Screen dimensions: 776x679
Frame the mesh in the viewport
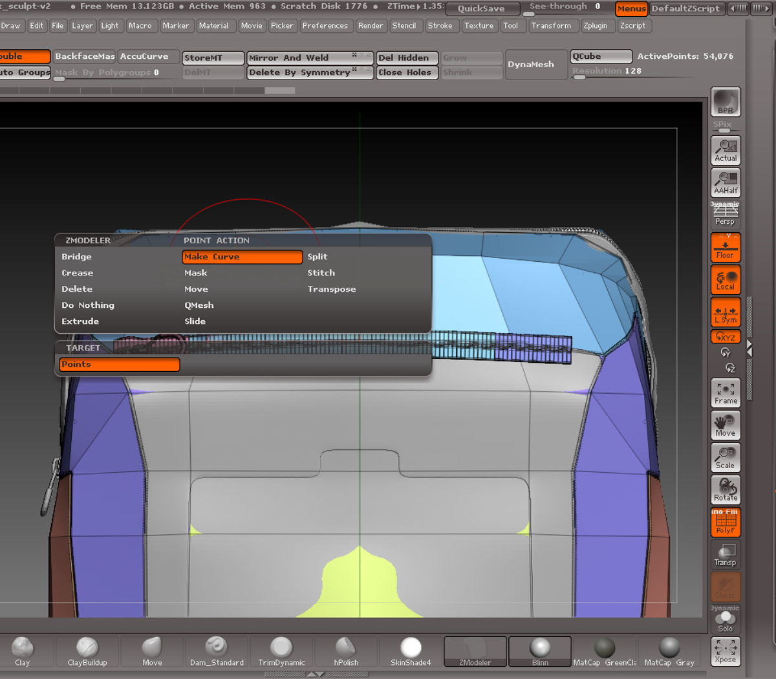tap(726, 393)
